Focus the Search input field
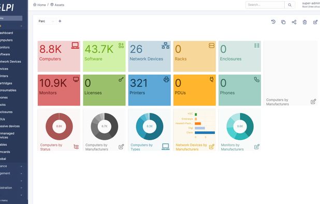This screenshot has width=320, height=204. coord(265,5)
